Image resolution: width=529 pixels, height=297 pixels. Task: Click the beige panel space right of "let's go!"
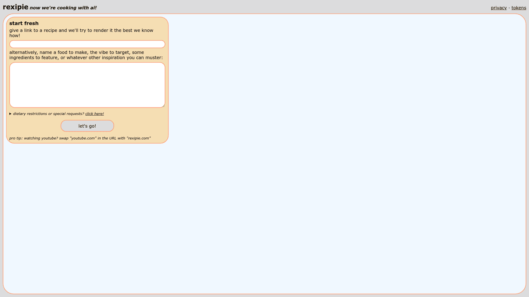[x=139, y=126]
